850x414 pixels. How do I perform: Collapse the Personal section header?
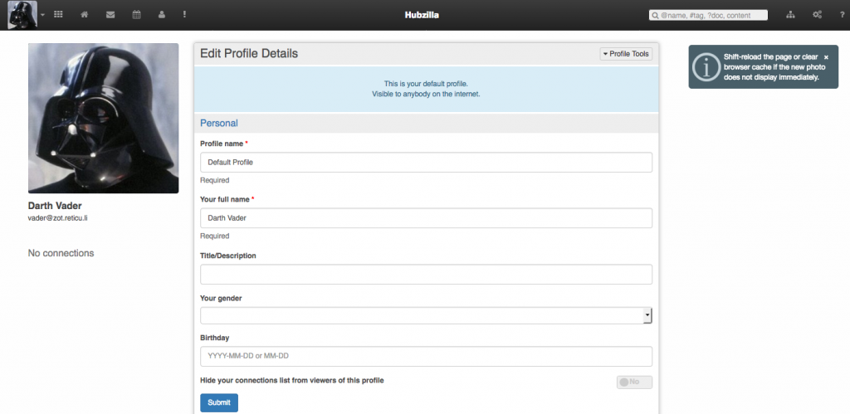coord(219,123)
